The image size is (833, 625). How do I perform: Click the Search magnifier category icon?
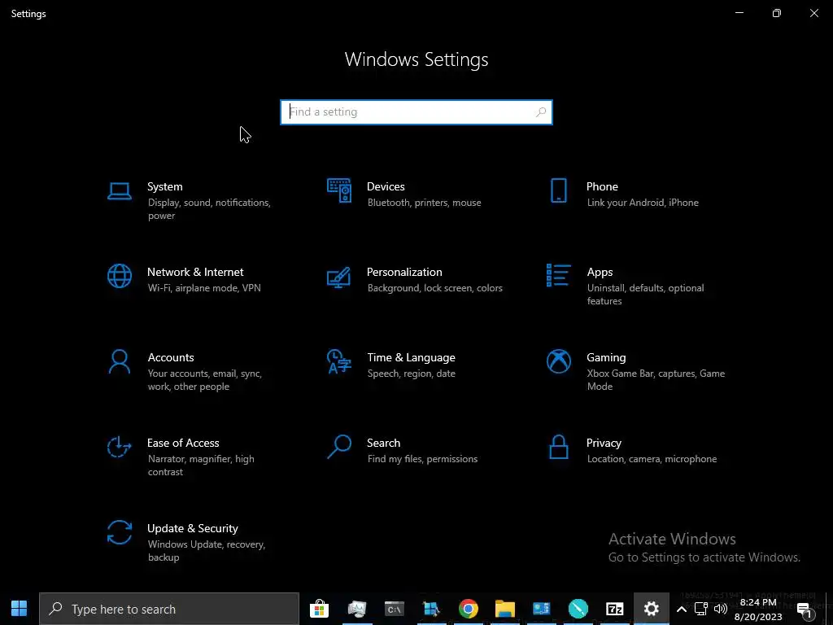(338, 447)
